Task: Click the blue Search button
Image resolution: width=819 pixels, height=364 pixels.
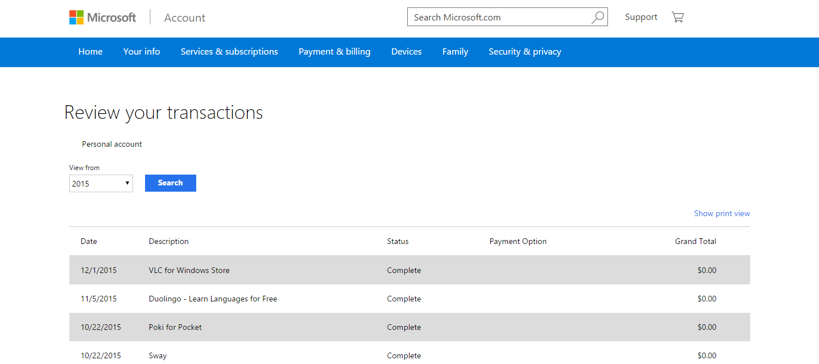Action: click(x=171, y=183)
